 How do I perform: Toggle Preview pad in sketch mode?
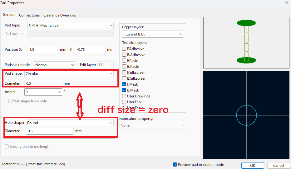pyautogui.click(x=175, y=165)
